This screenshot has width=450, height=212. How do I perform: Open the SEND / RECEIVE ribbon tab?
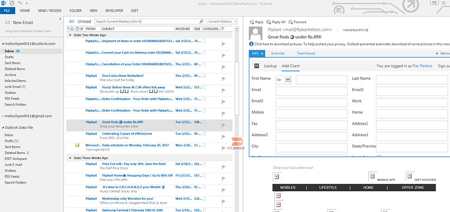click(50, 11)
